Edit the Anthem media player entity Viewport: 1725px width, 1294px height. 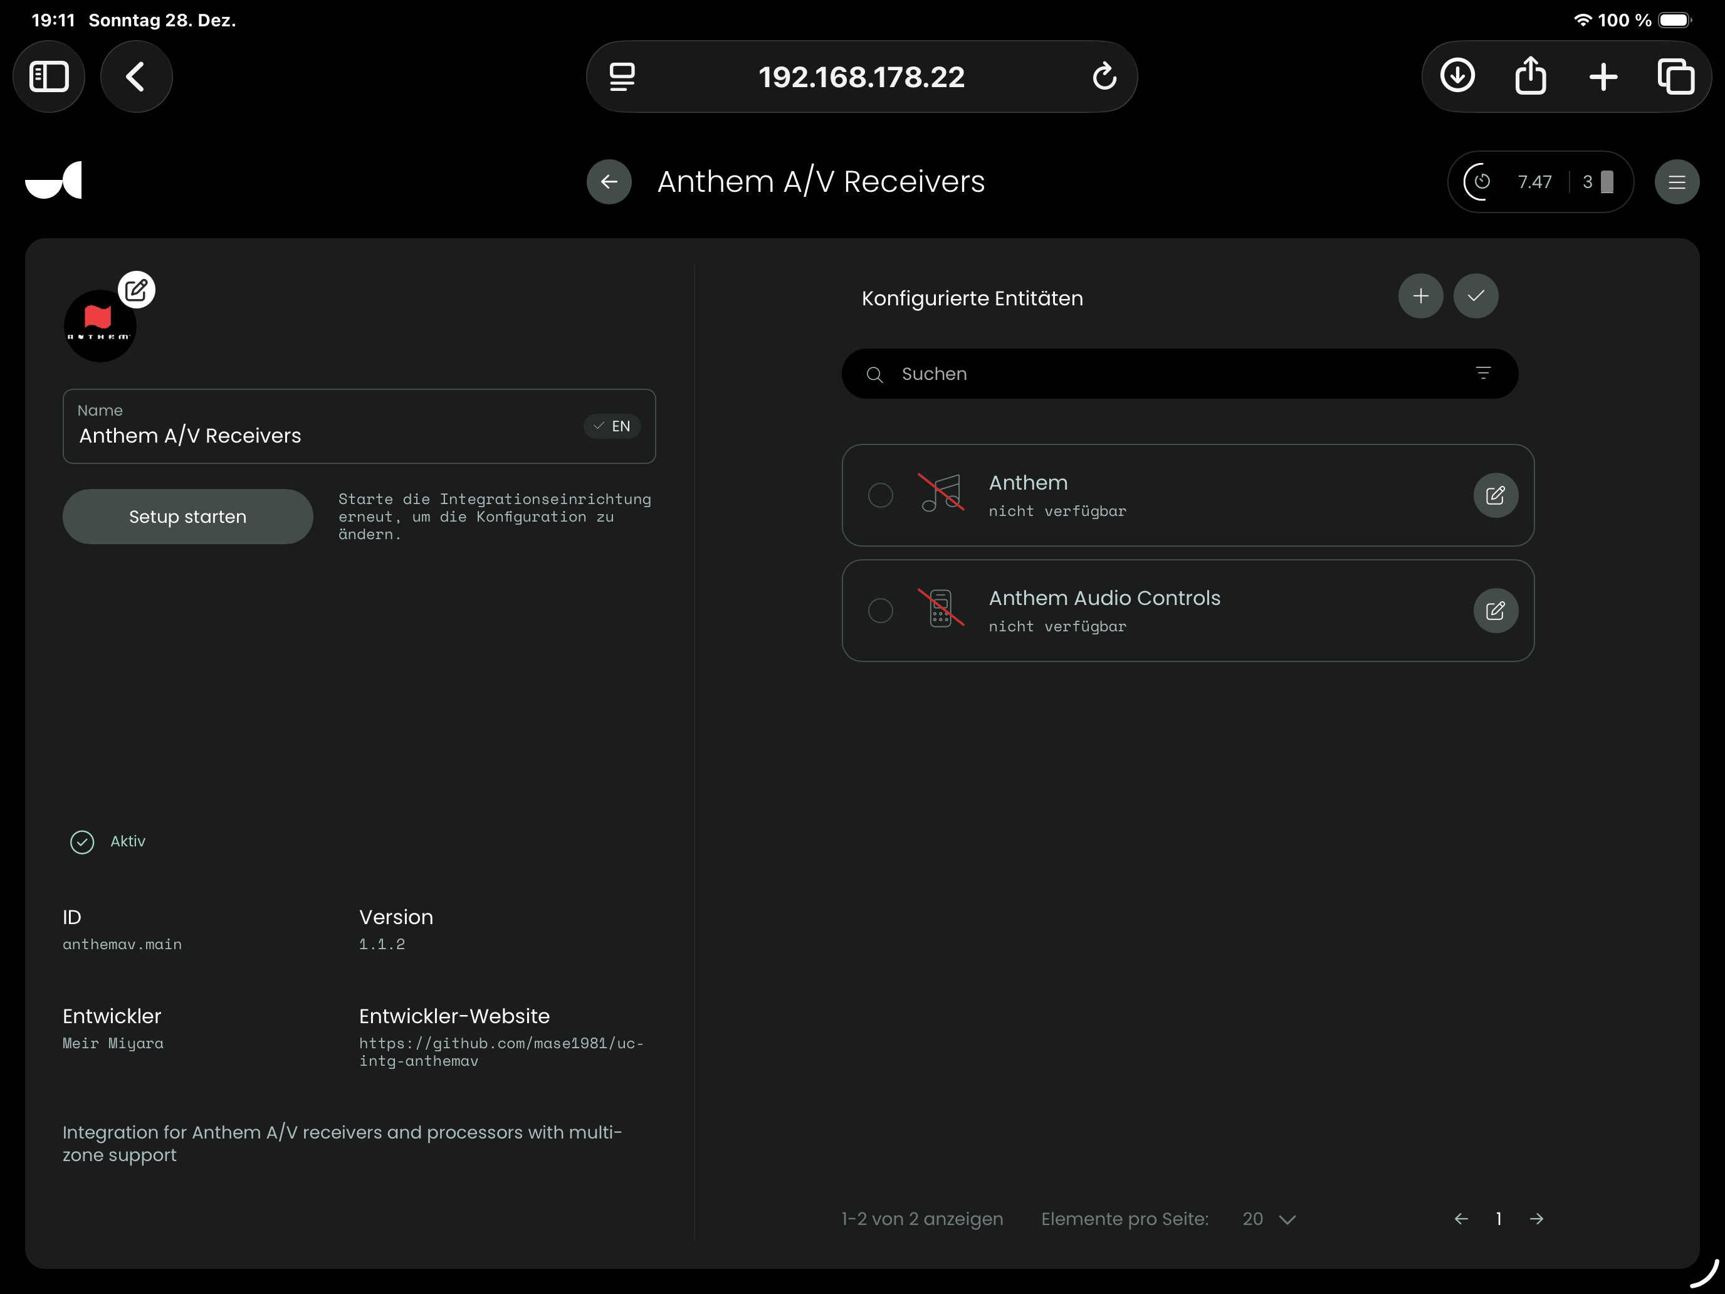(1495, 495)
